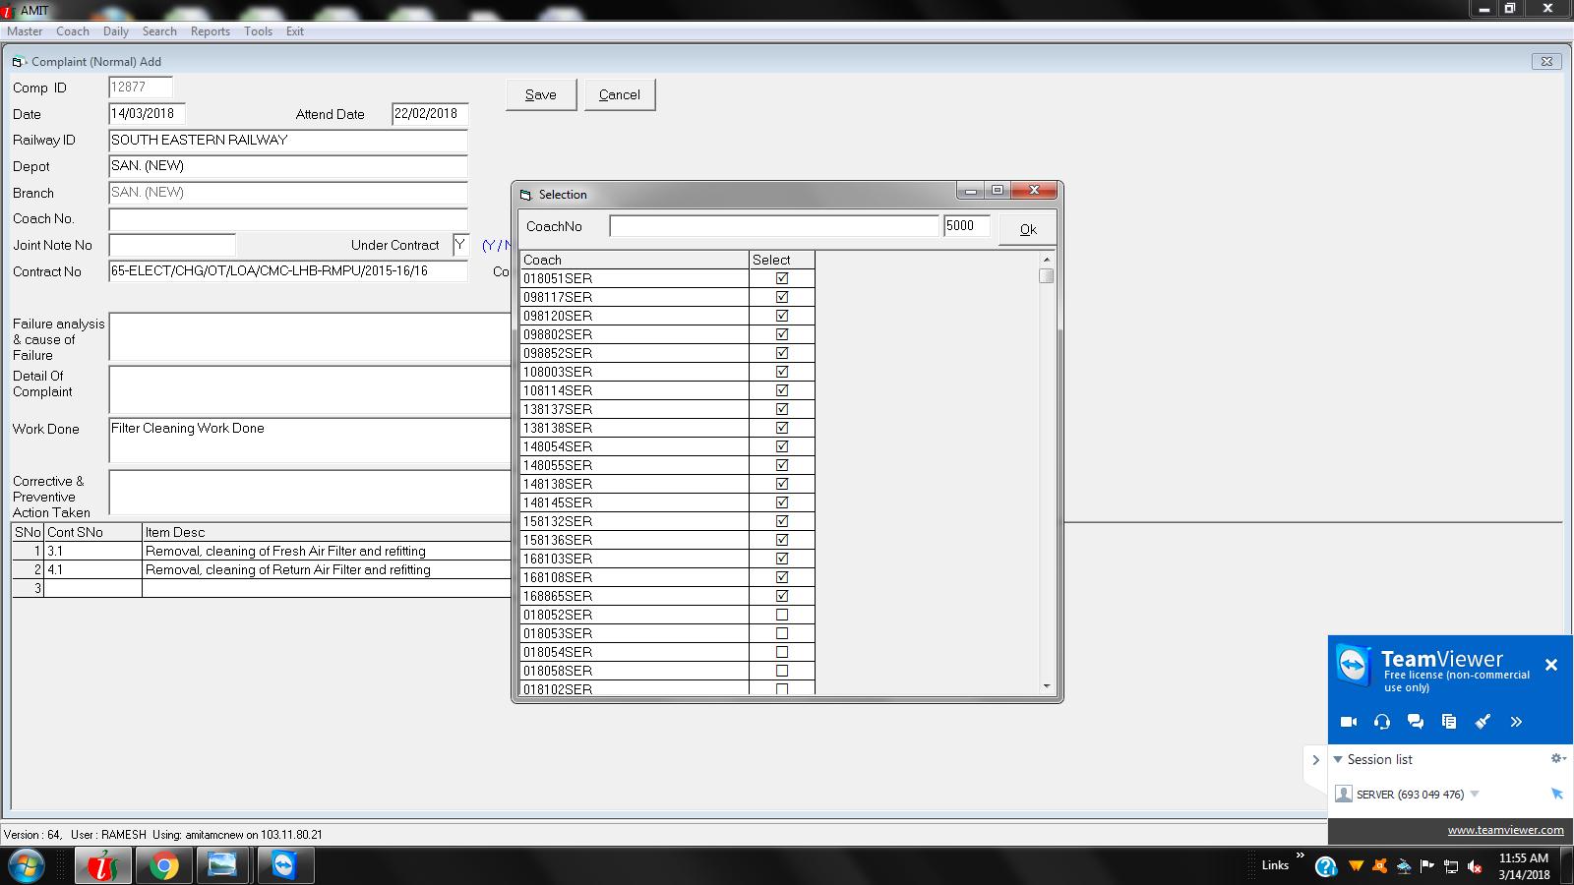Open the Coach menu
1574x885 pixels.
[x=73, y=31]
